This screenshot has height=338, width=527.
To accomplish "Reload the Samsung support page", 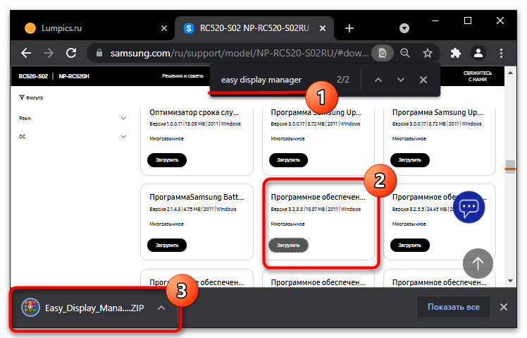I will coord(71,53).
